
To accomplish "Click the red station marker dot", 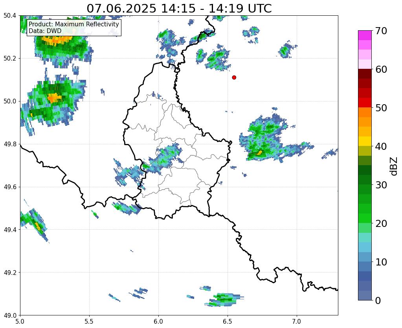I will (234, 77).
